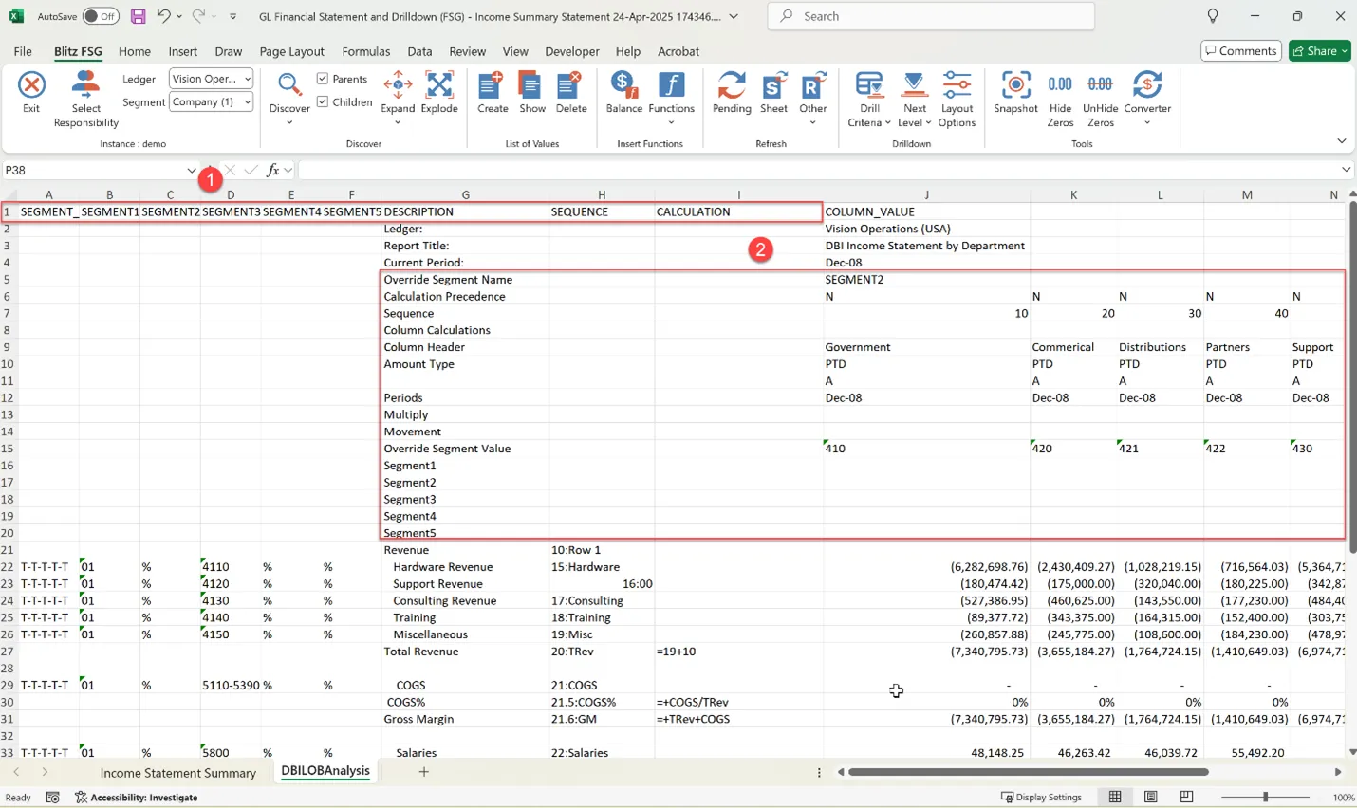Select the Gross Margin cell
Image resolution: width=1357 pixels, height=808 pixels.
[x=465, y=719]
